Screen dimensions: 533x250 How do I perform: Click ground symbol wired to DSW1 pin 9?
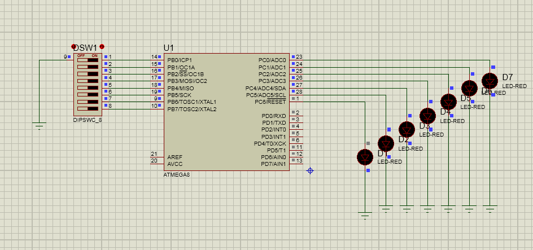(x=40, y=126)
